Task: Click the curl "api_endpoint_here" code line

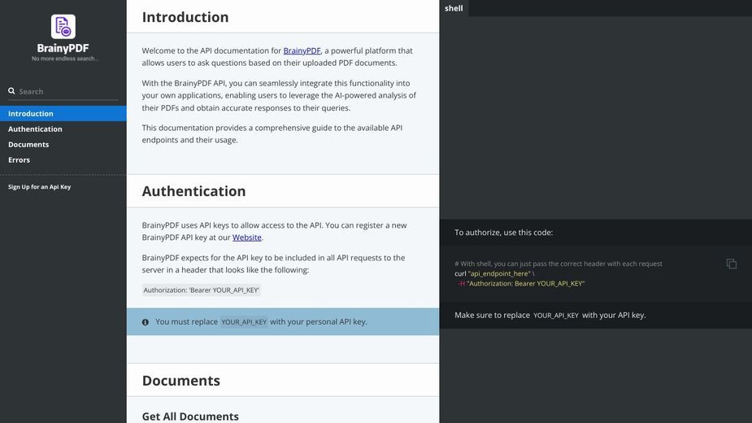Action: coord(494,273)
